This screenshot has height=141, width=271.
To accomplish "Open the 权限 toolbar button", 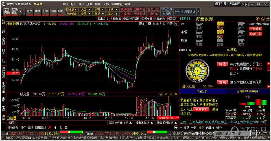I will [53, 11].
